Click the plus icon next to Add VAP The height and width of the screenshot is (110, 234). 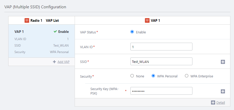[54, 62]
